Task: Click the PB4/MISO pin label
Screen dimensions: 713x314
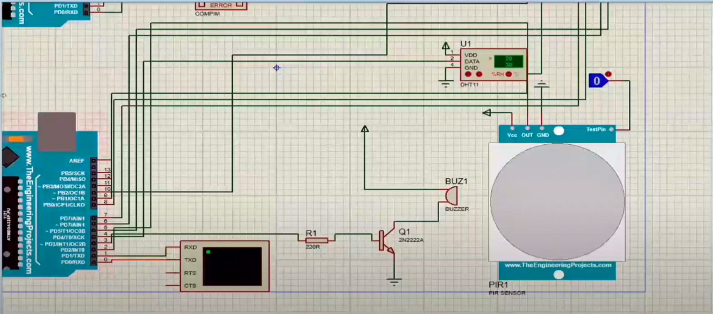Action: 72,179
